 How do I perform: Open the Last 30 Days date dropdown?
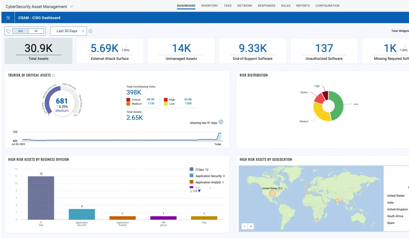68,31
